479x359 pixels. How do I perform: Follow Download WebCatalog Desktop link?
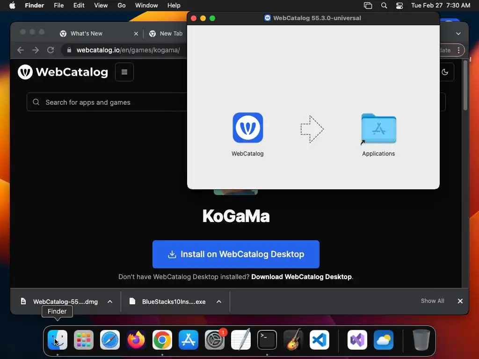tap(302, 277)
